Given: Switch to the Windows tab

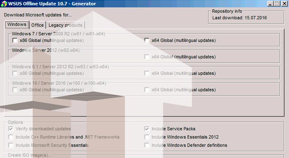Looking at the screenshot, I should pyautogui.click(x=17, y=25).
